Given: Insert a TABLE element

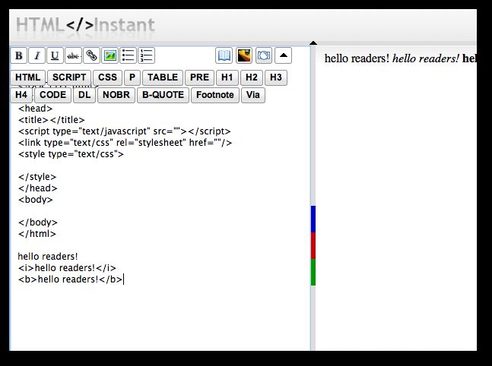Looking at the screenshot, I should coord(163,77).
